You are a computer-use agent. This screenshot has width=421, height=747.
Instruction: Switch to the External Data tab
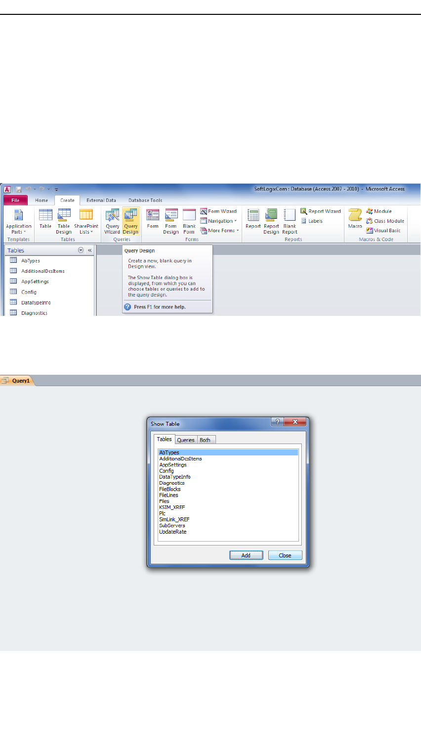pos(101,200)
